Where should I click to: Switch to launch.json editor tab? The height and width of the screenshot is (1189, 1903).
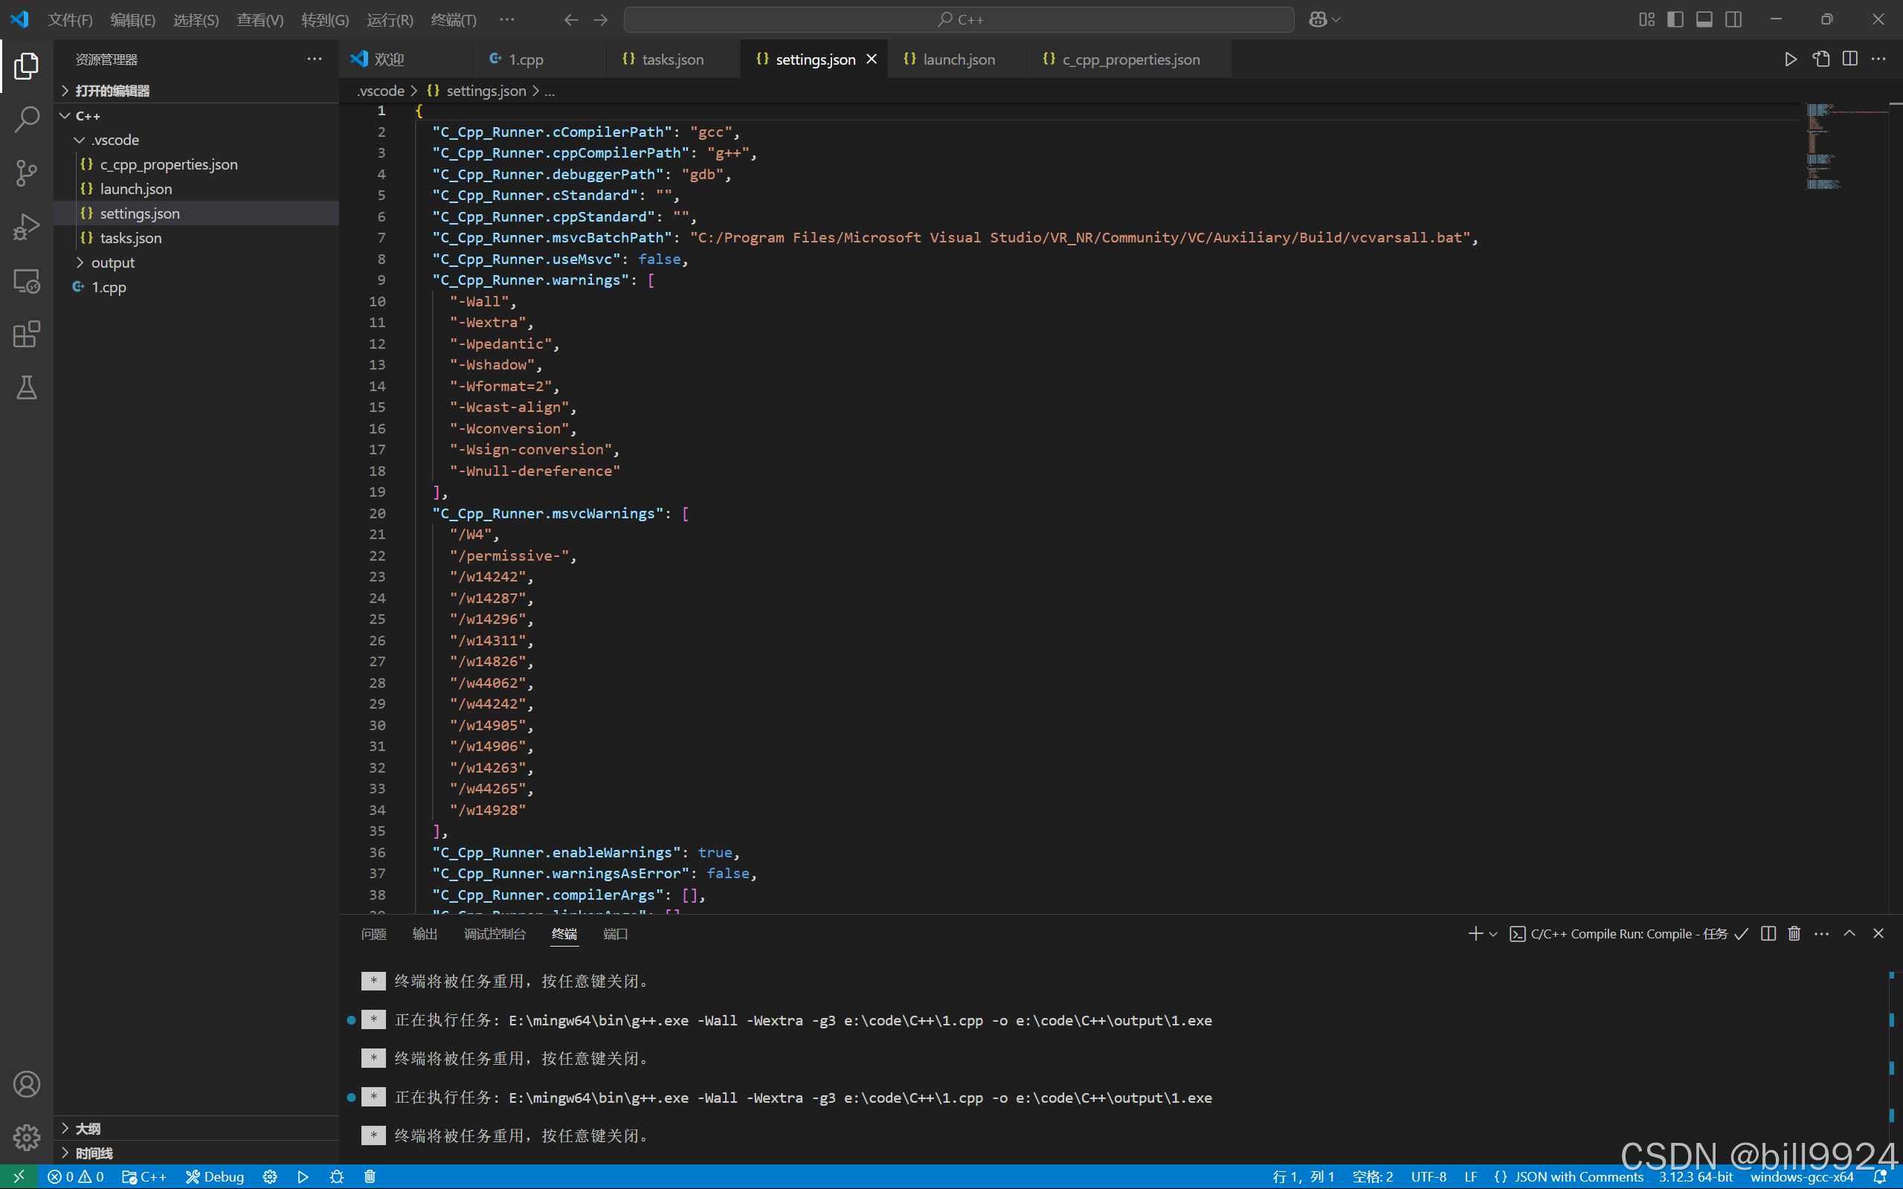click(x=958, y=59)
